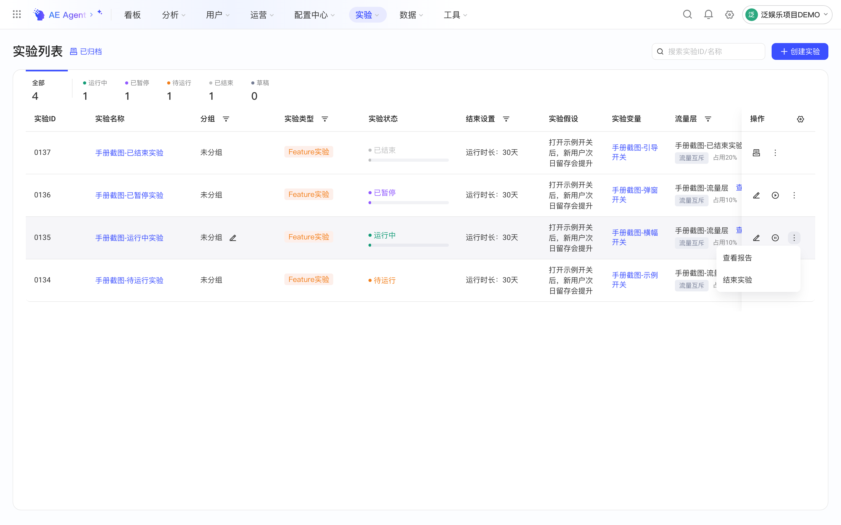Image resolution: width=841 pixels, height=525 pixels.
Task: Open the 实验 menu
Action: tap(367, 15)
